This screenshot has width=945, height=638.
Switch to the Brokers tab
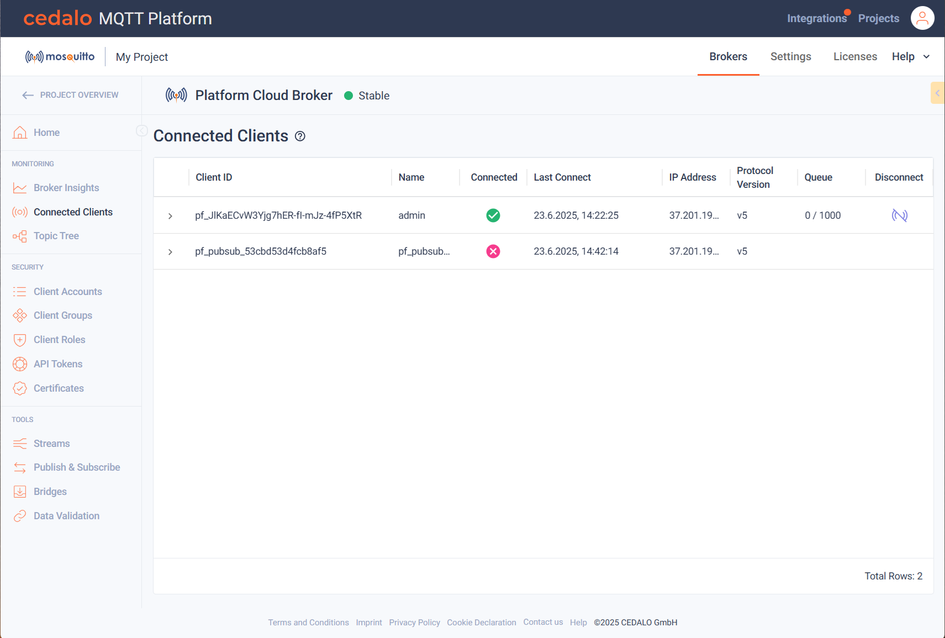coord(728,57)
